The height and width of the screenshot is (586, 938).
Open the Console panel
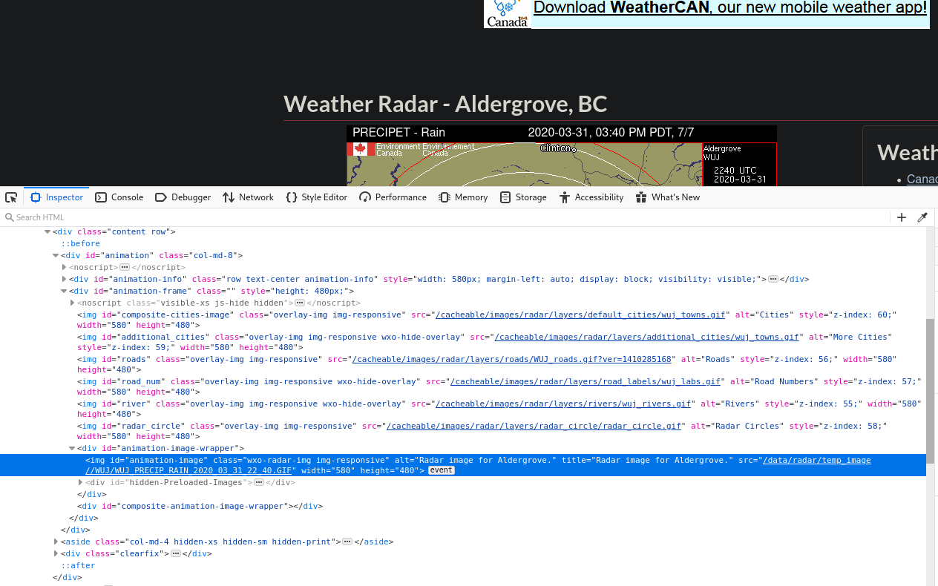[119, 197]
